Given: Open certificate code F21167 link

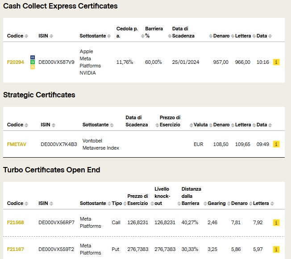Looking at the screenshot, I should 16,249.
